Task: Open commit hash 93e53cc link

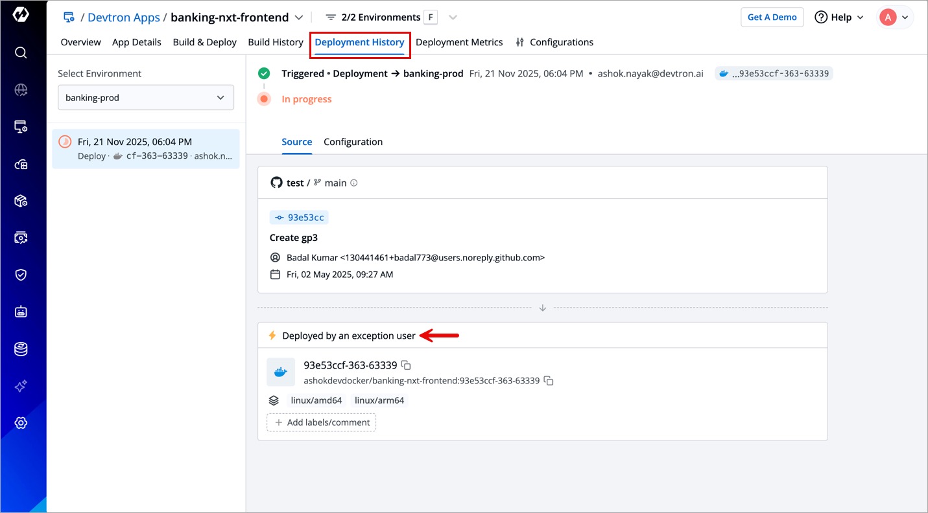Action: (299, 218)
